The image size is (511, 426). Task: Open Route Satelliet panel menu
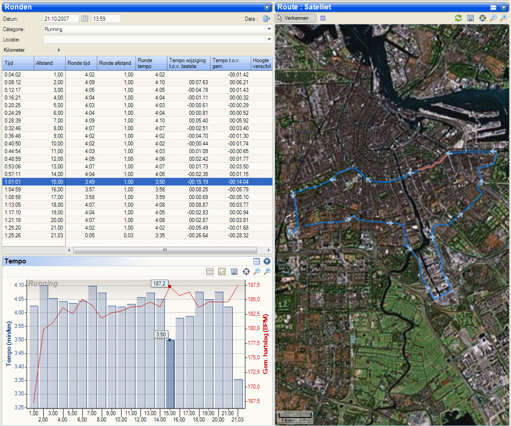point(504,7)
